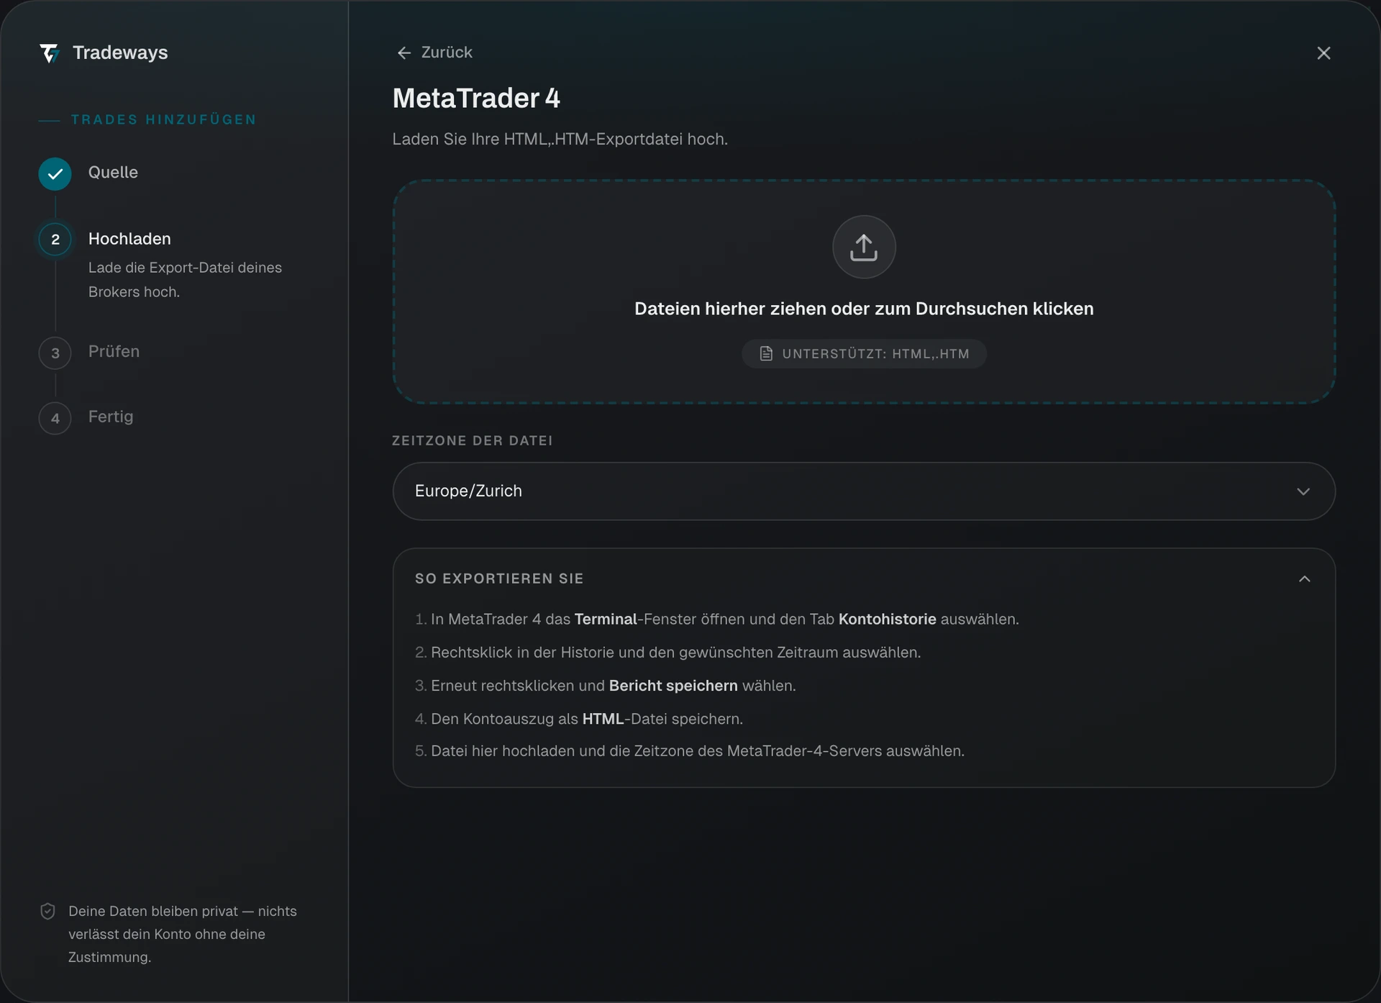Click the TRADES HINZUFÜGEN sidebar heading
Image resolution: width=1381 pixels, height=1003 pixels.
pos(163,120)
